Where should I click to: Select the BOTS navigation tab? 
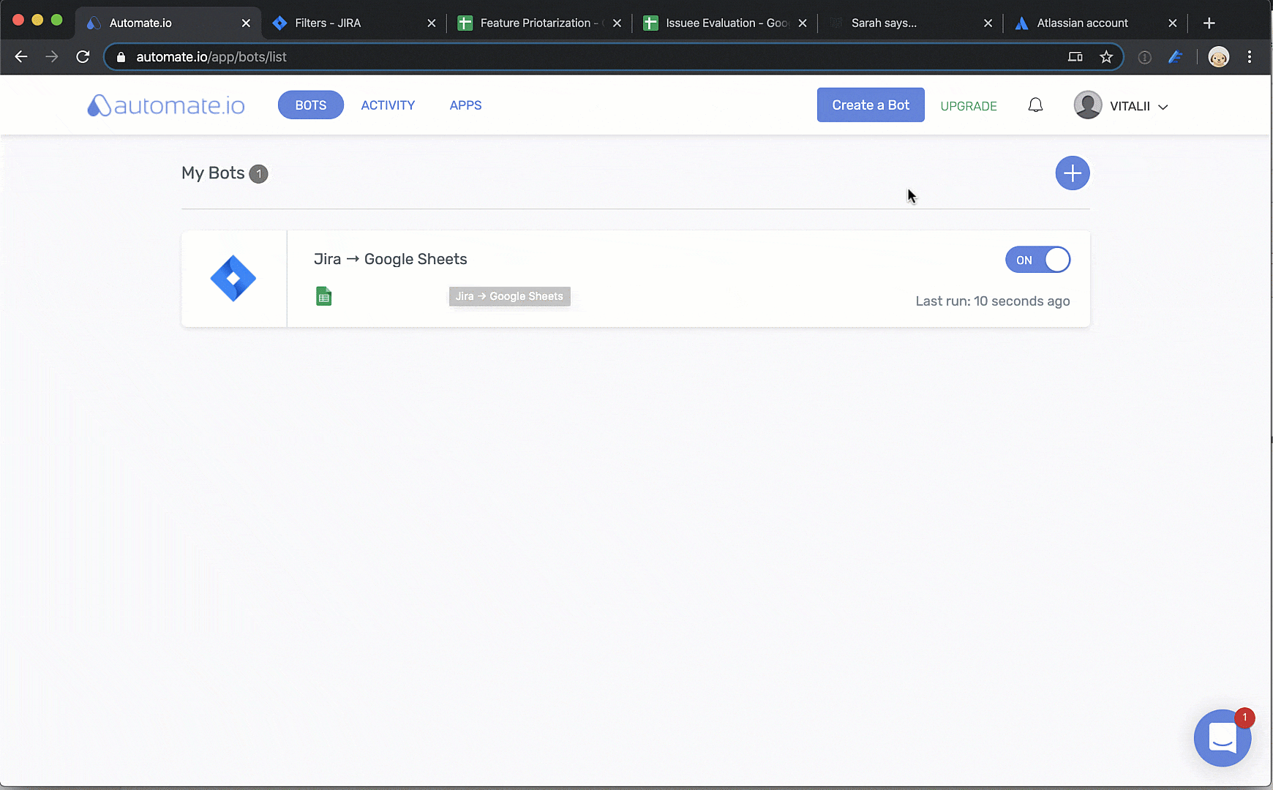pos(311,105)
